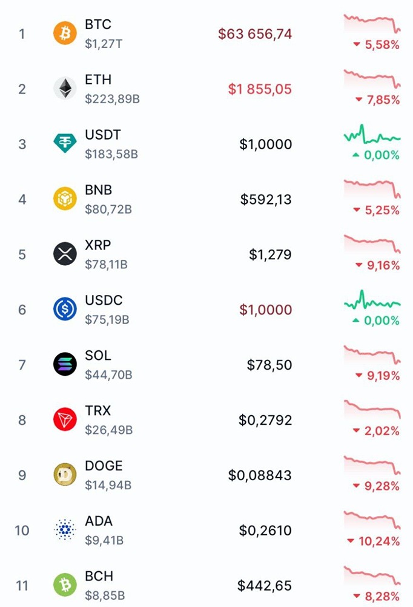Tap the USDC blue dollar icon
The width and height of the screenshot is (413, 607).
pyautogui.click(x=65, y=310)
